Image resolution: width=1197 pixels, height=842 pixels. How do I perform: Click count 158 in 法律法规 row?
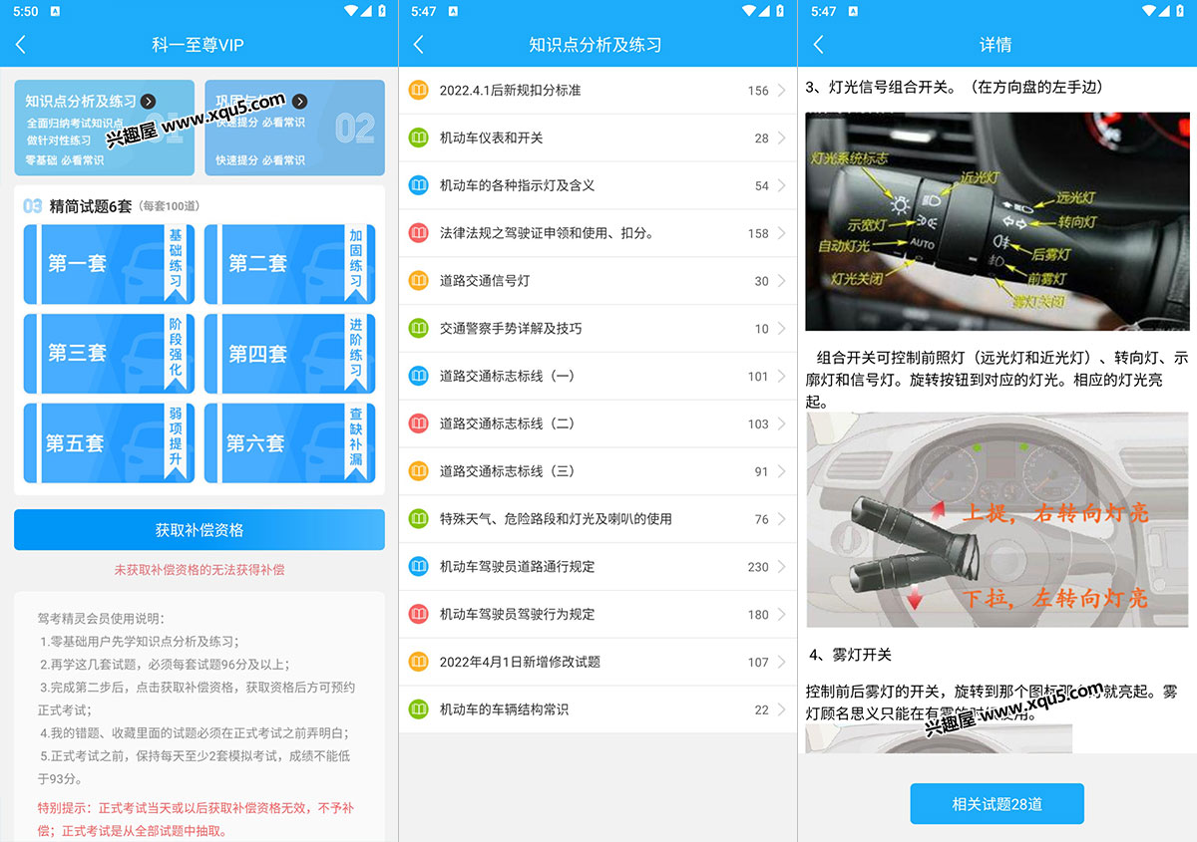pyautogui.click(x=758, y=234)
